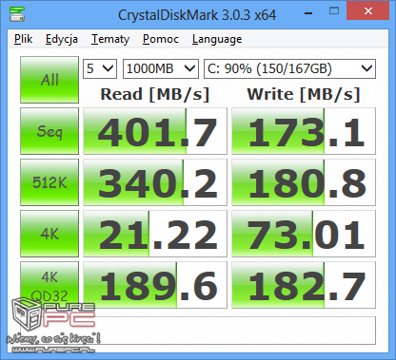Screen dimensions: 396x360
Task: Open the Pomoc menu
Action: [161, 39]
